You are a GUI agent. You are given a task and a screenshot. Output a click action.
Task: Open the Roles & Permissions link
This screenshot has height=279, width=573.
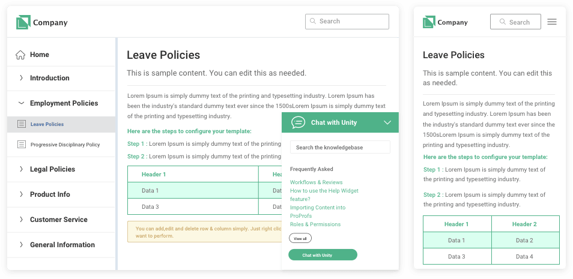click(315, 224)
